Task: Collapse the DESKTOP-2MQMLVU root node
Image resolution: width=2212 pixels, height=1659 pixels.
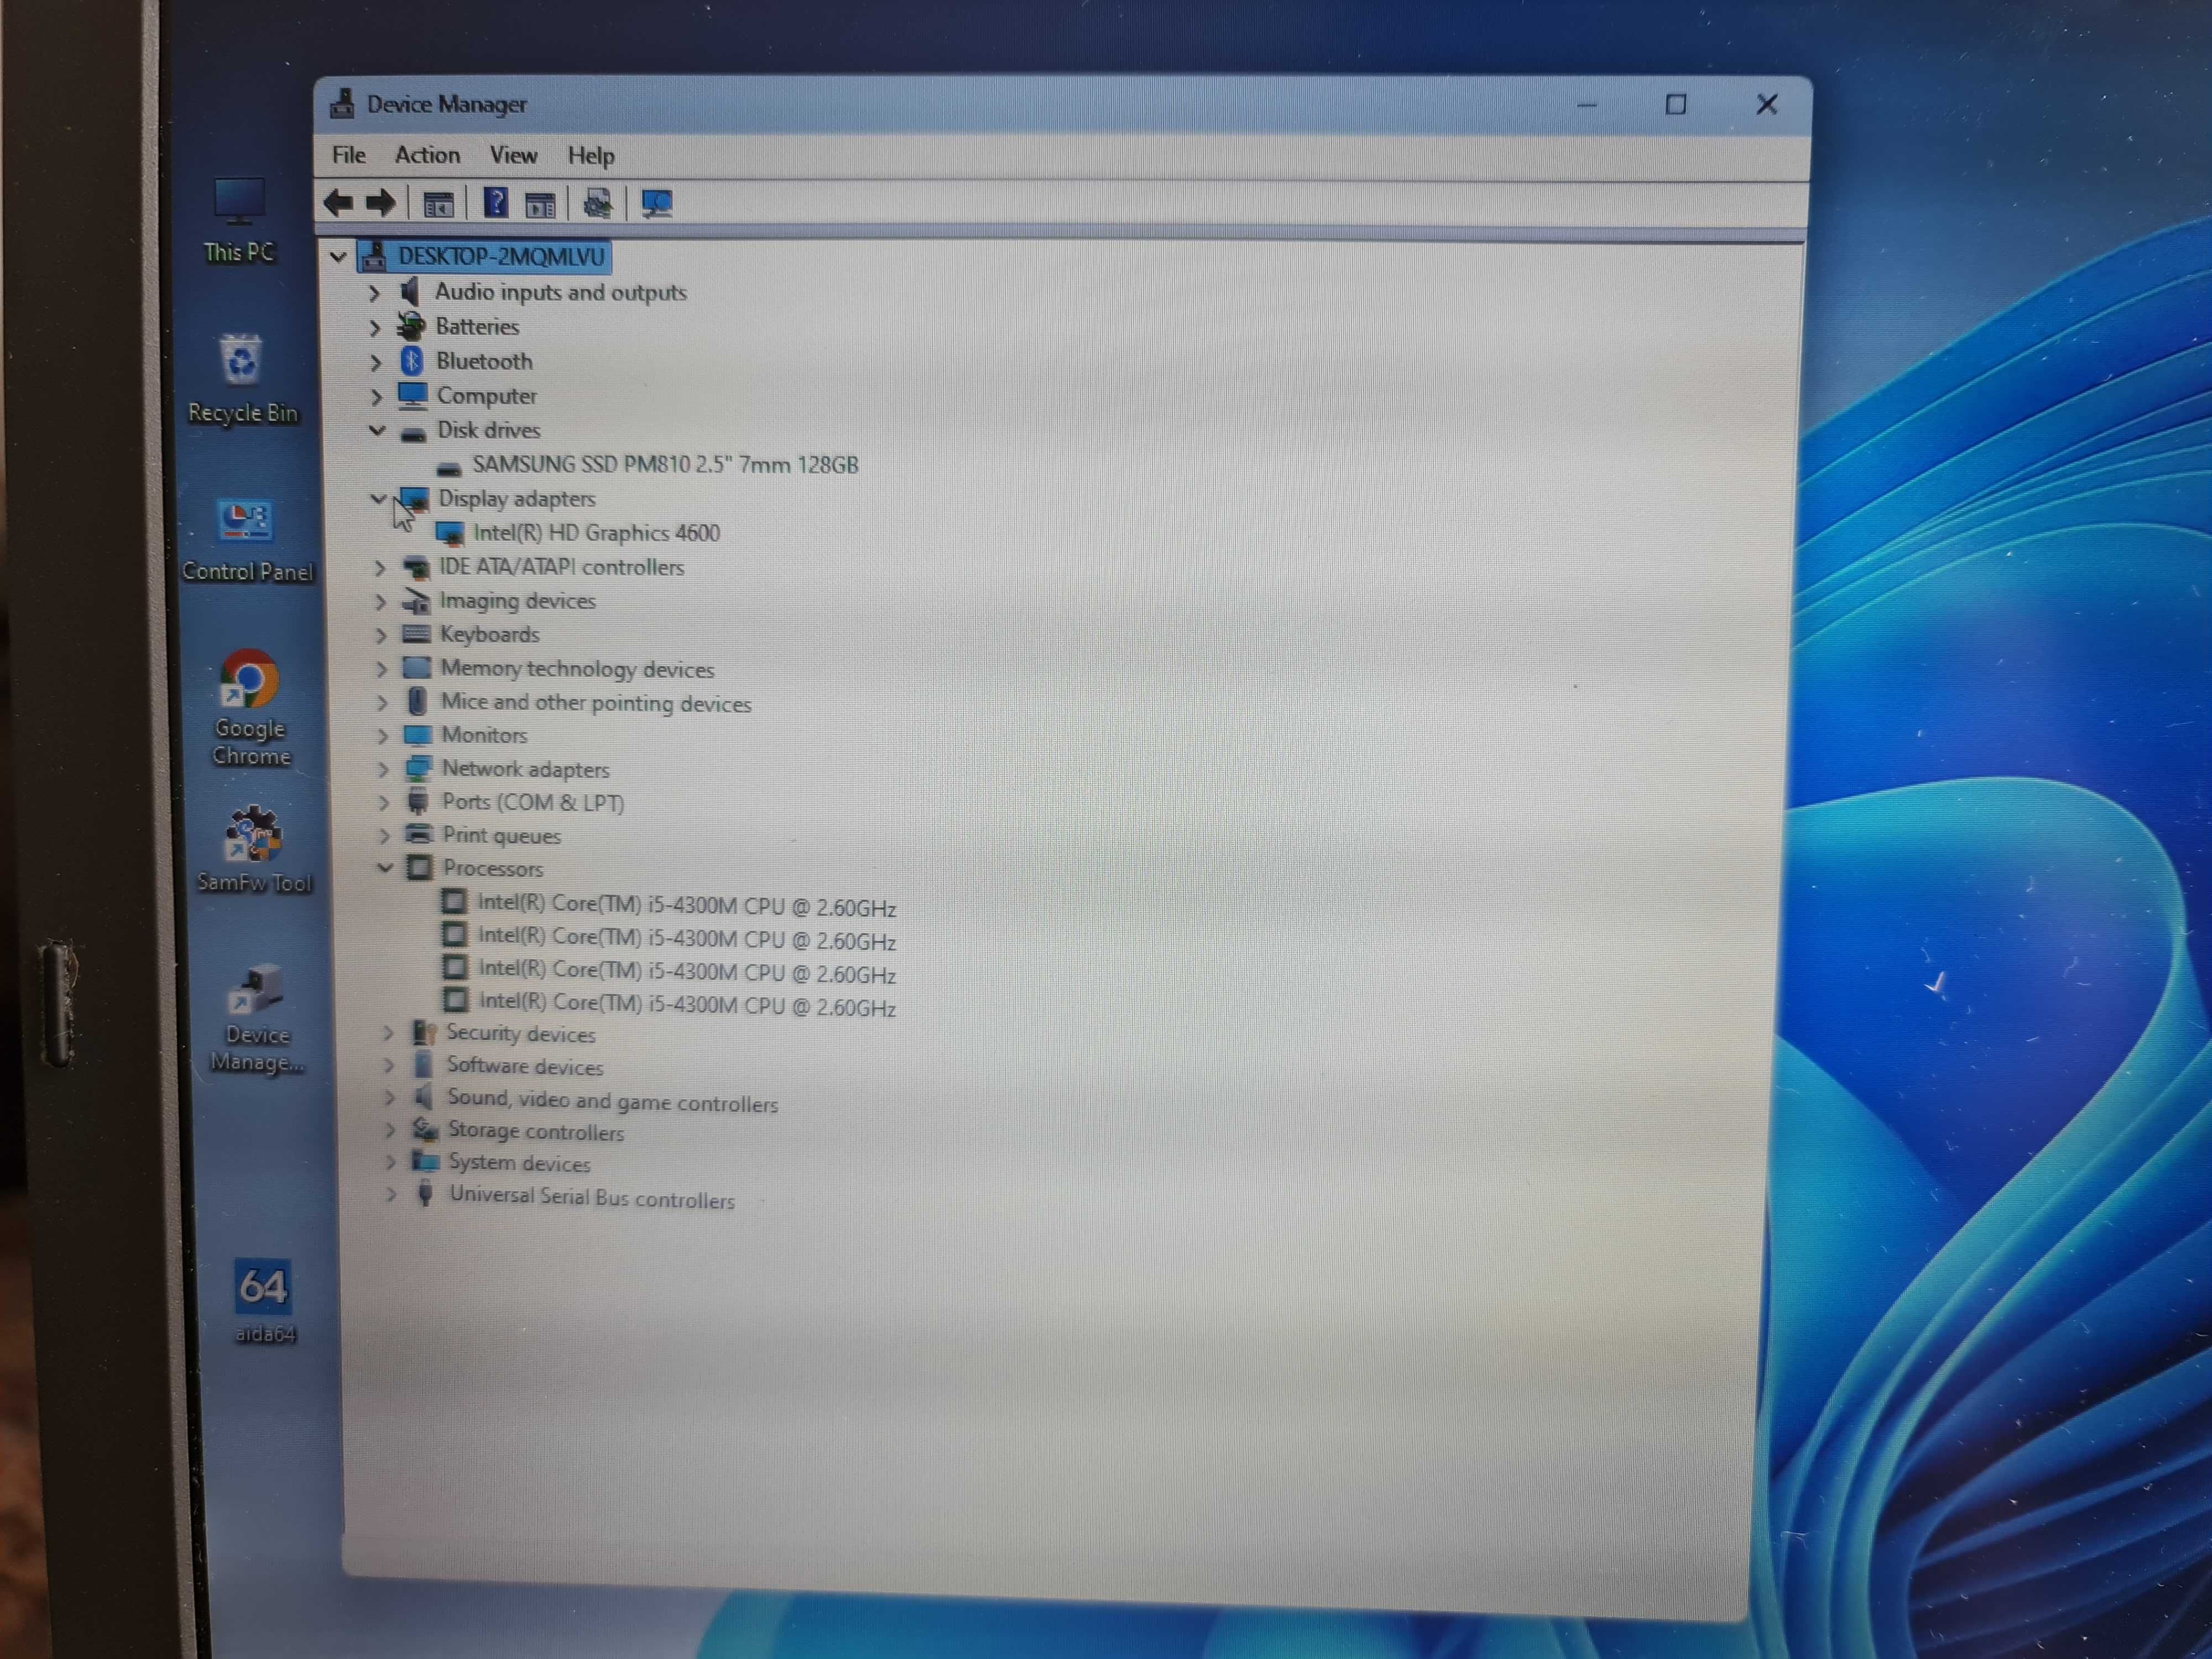Action: point(338,257)
